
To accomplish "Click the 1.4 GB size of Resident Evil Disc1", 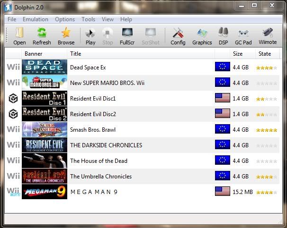I will [x=241, y=99].
